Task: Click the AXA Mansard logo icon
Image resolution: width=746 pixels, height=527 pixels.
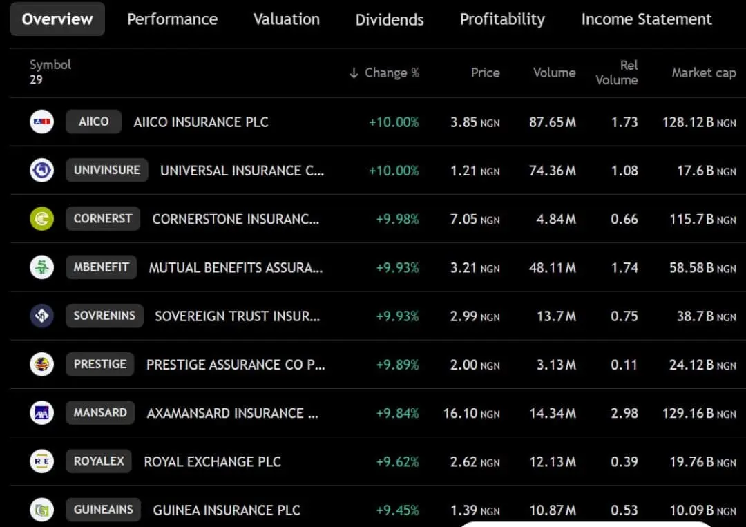Action: 42,413
